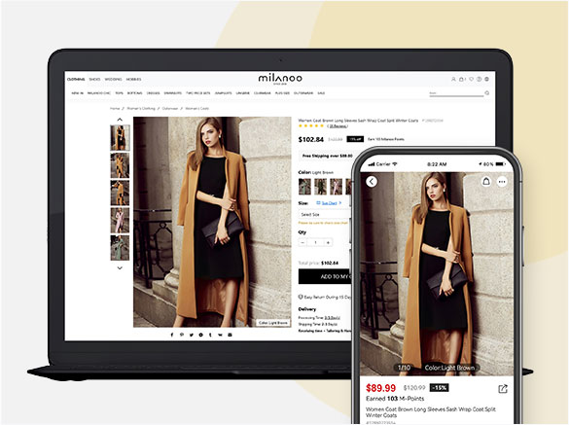Open the DRESSES menu item
The image size is (569, 425).
pos(153,93)
